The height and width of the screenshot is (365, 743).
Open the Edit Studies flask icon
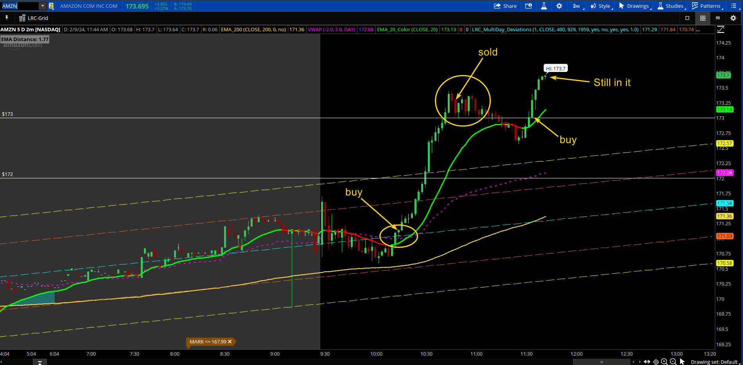[544, 6]
